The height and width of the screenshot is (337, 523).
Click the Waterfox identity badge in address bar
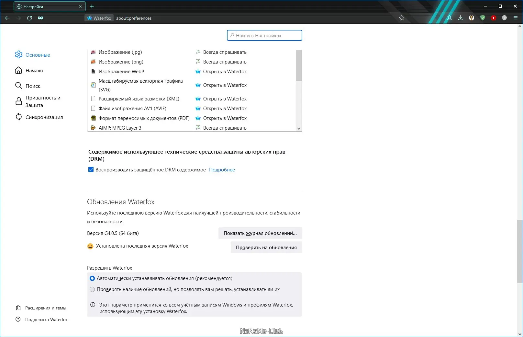coord(99,18)
